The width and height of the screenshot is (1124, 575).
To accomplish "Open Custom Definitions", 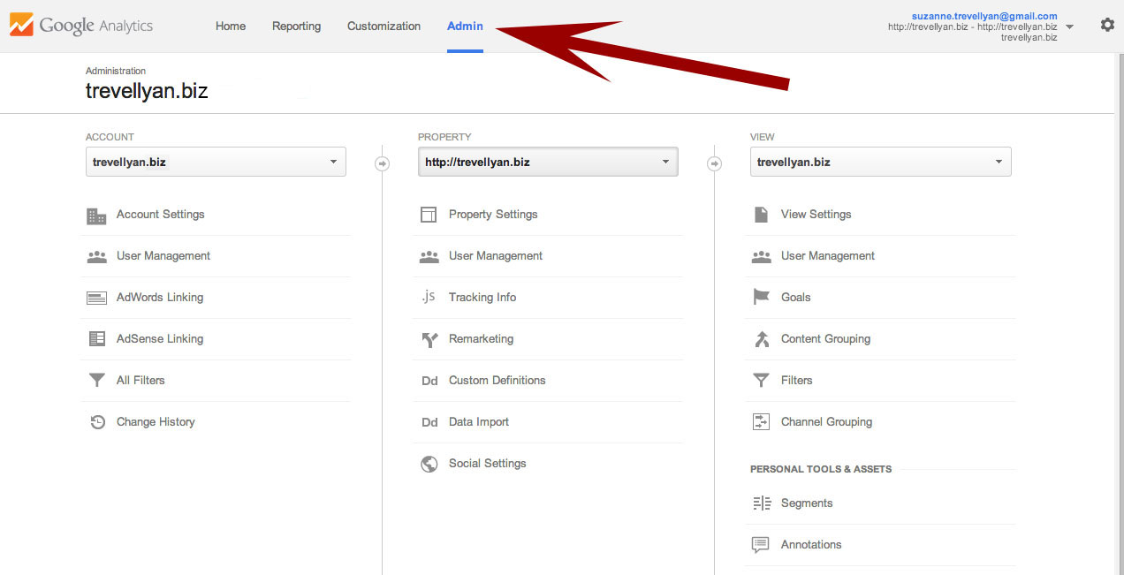I will point(497,381).
